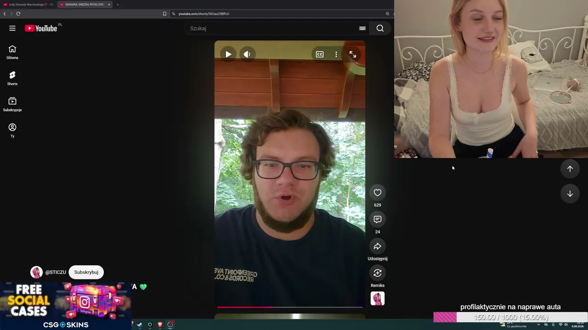Screen dimensions: 588x330
Task: Click the magnifier search button
Action: 380,28
